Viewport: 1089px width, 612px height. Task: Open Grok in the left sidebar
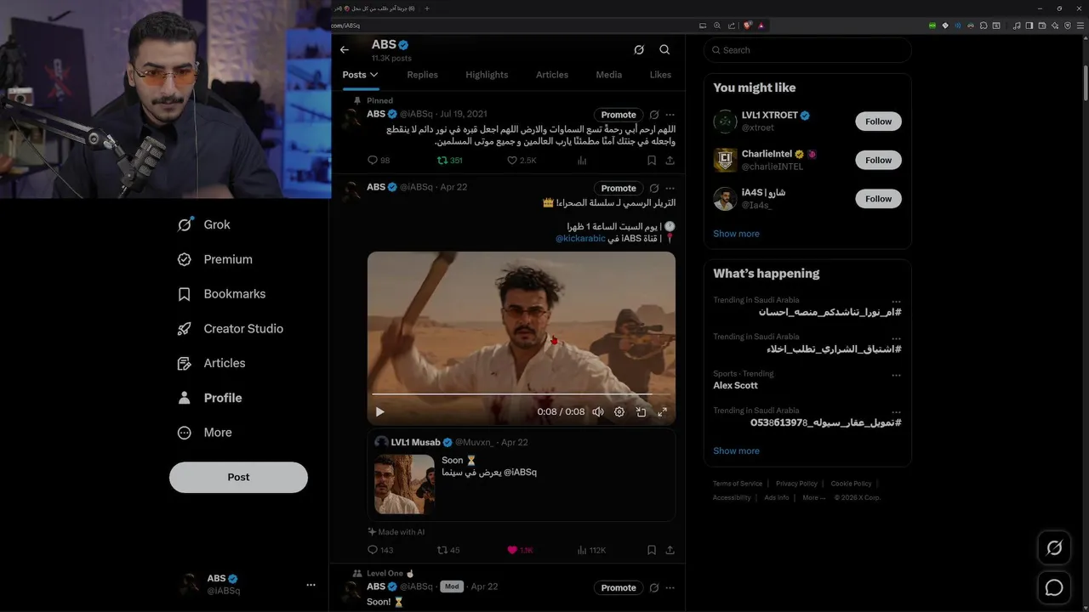(x=203, y=224)
